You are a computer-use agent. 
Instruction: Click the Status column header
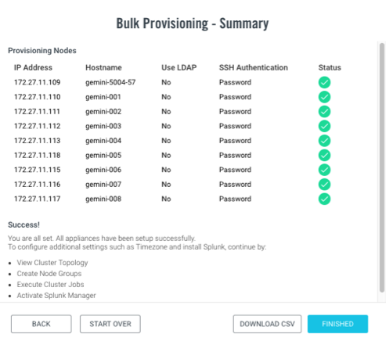coord(330,67)
